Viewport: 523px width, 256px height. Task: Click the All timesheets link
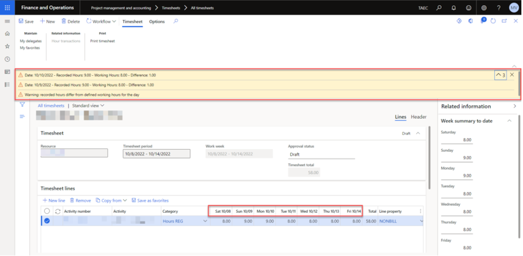tap(51, 106)
